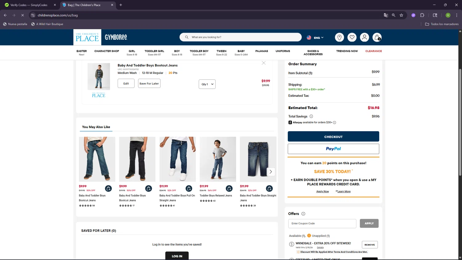Open the Qty 1 dropdown

[x=207, y=84]
